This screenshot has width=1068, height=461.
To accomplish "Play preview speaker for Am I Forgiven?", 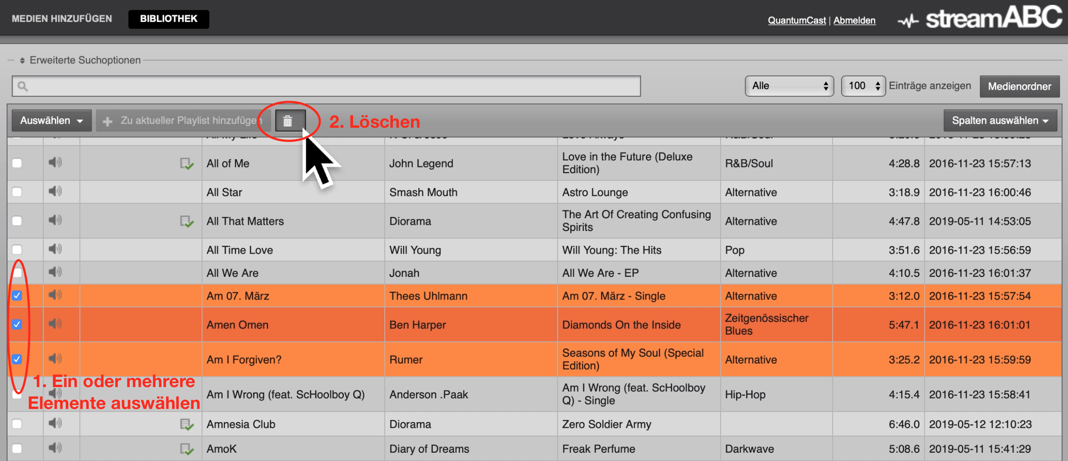I will tap(55, 359).
